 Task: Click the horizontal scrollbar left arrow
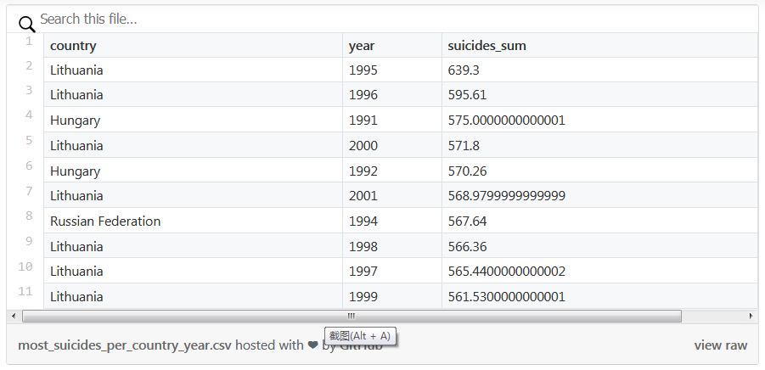(x=12, y=316)
